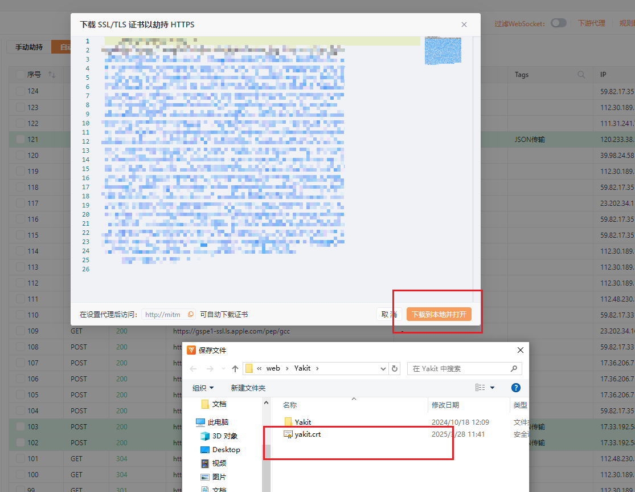Click the IP column header
Viewport: 635px width, 492px height.
click(x=603, y=75)
